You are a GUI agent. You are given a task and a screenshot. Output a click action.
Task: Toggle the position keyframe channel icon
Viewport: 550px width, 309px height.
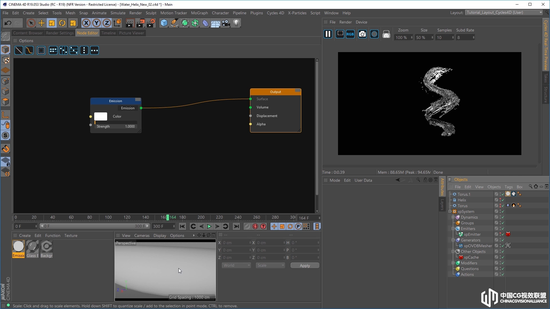click(274, 226)
